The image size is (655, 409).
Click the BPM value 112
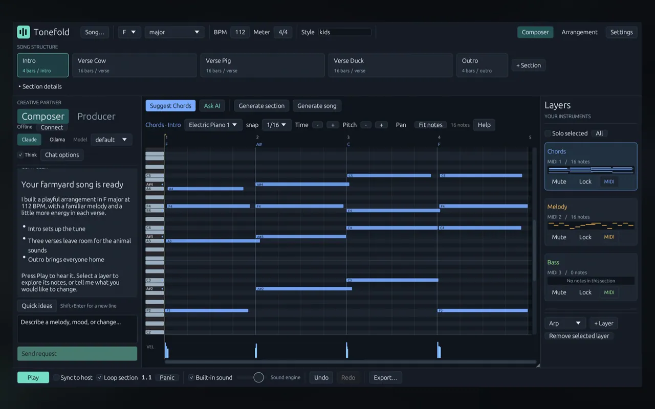pos(240,32)
